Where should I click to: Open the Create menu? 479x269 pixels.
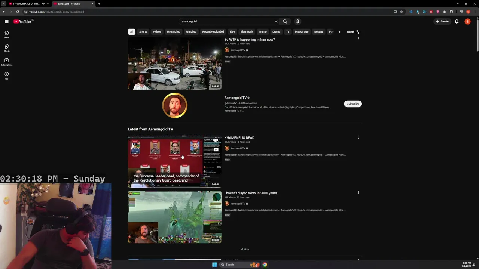442,21
